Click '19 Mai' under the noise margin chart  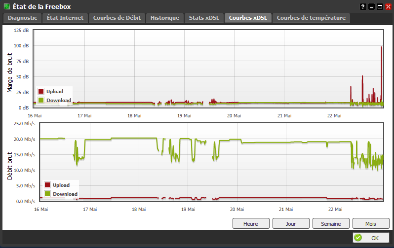pyautogui.click(x=184, y=116)
